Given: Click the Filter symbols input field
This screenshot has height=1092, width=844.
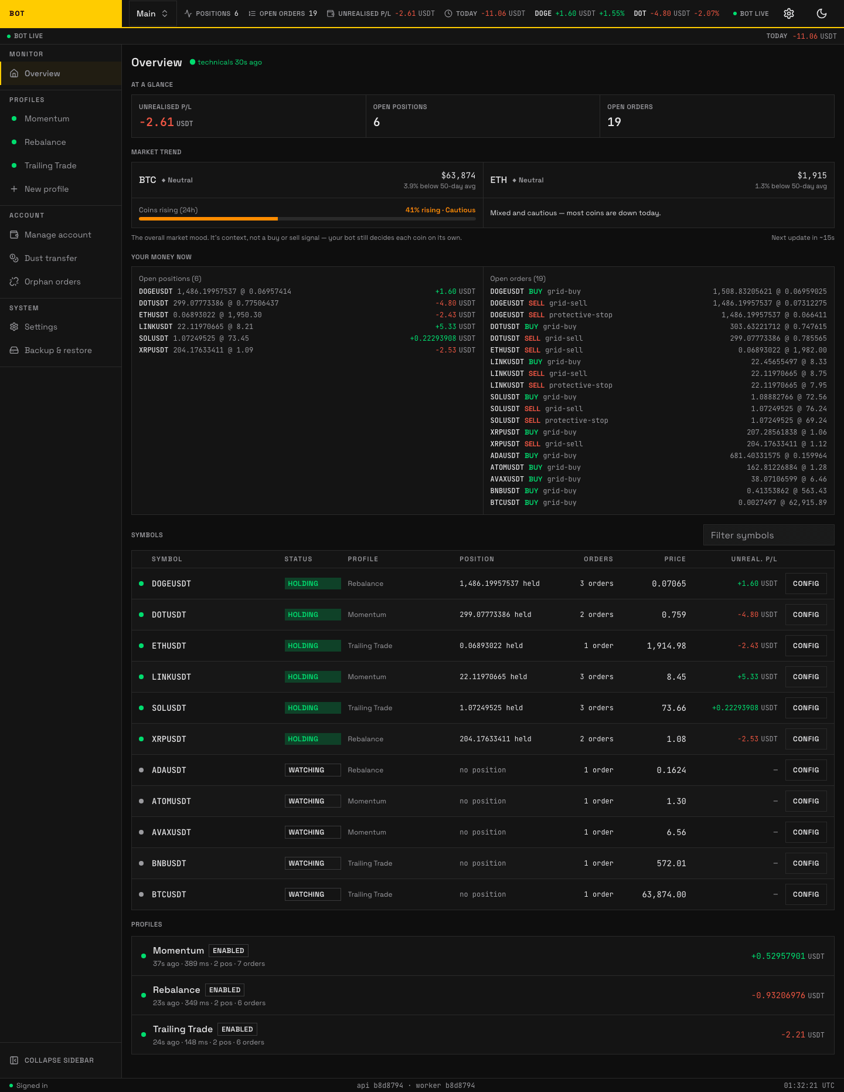Looking at the screenshot, I should [768, 535].
